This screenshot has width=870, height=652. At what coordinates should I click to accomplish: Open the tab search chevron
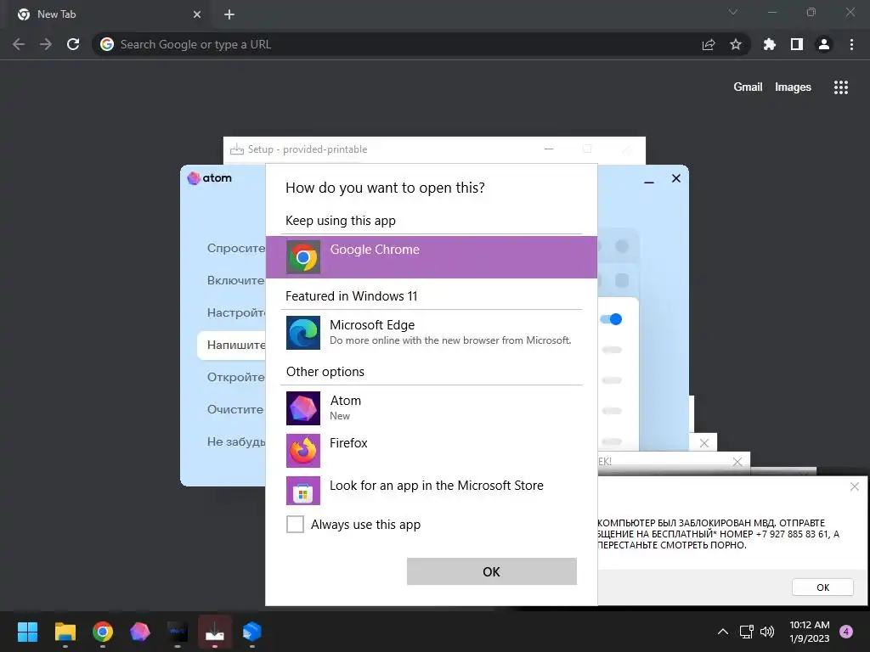[x=733, y=12]
